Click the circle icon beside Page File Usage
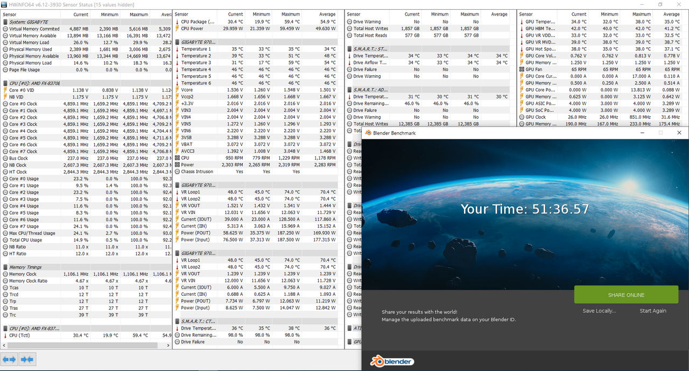The height and width of the screenshot is (371, 689). click(x=5, y=69)
